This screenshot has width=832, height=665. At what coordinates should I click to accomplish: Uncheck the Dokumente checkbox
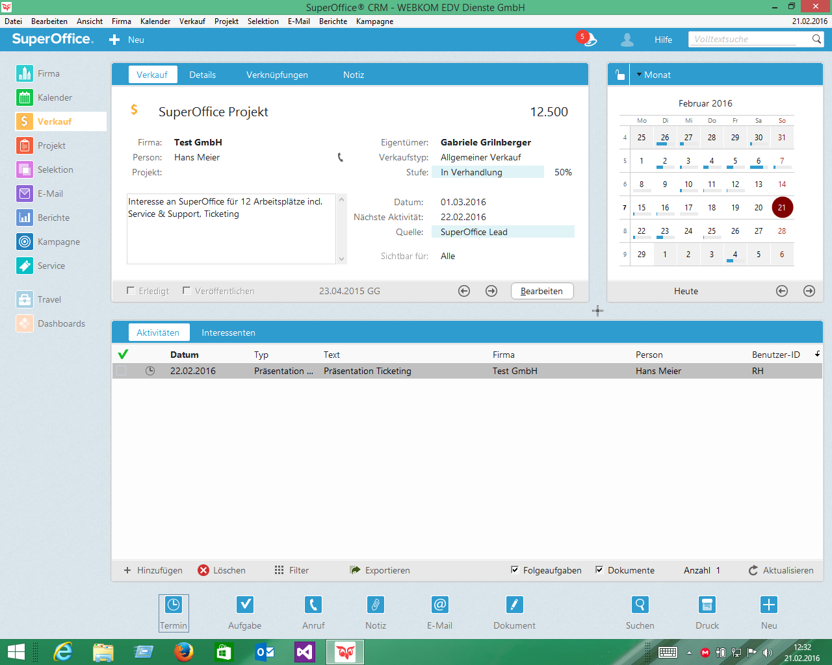point(599,570)
